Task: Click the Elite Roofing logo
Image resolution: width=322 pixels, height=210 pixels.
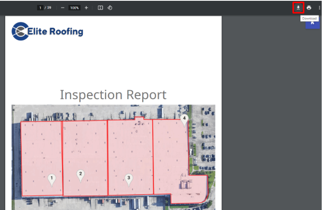Action: click(47, 31)
